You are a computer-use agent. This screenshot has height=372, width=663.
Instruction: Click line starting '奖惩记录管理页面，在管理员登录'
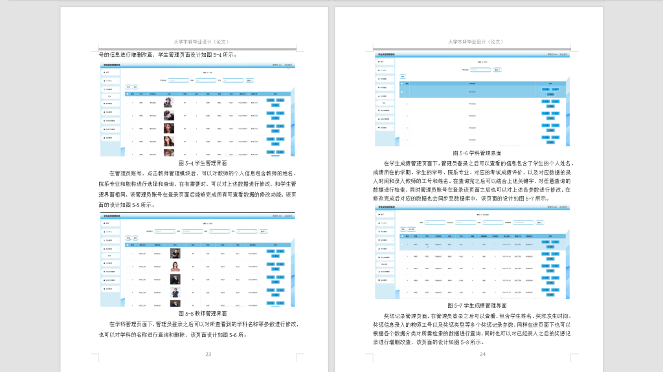(x=478, y=316)
